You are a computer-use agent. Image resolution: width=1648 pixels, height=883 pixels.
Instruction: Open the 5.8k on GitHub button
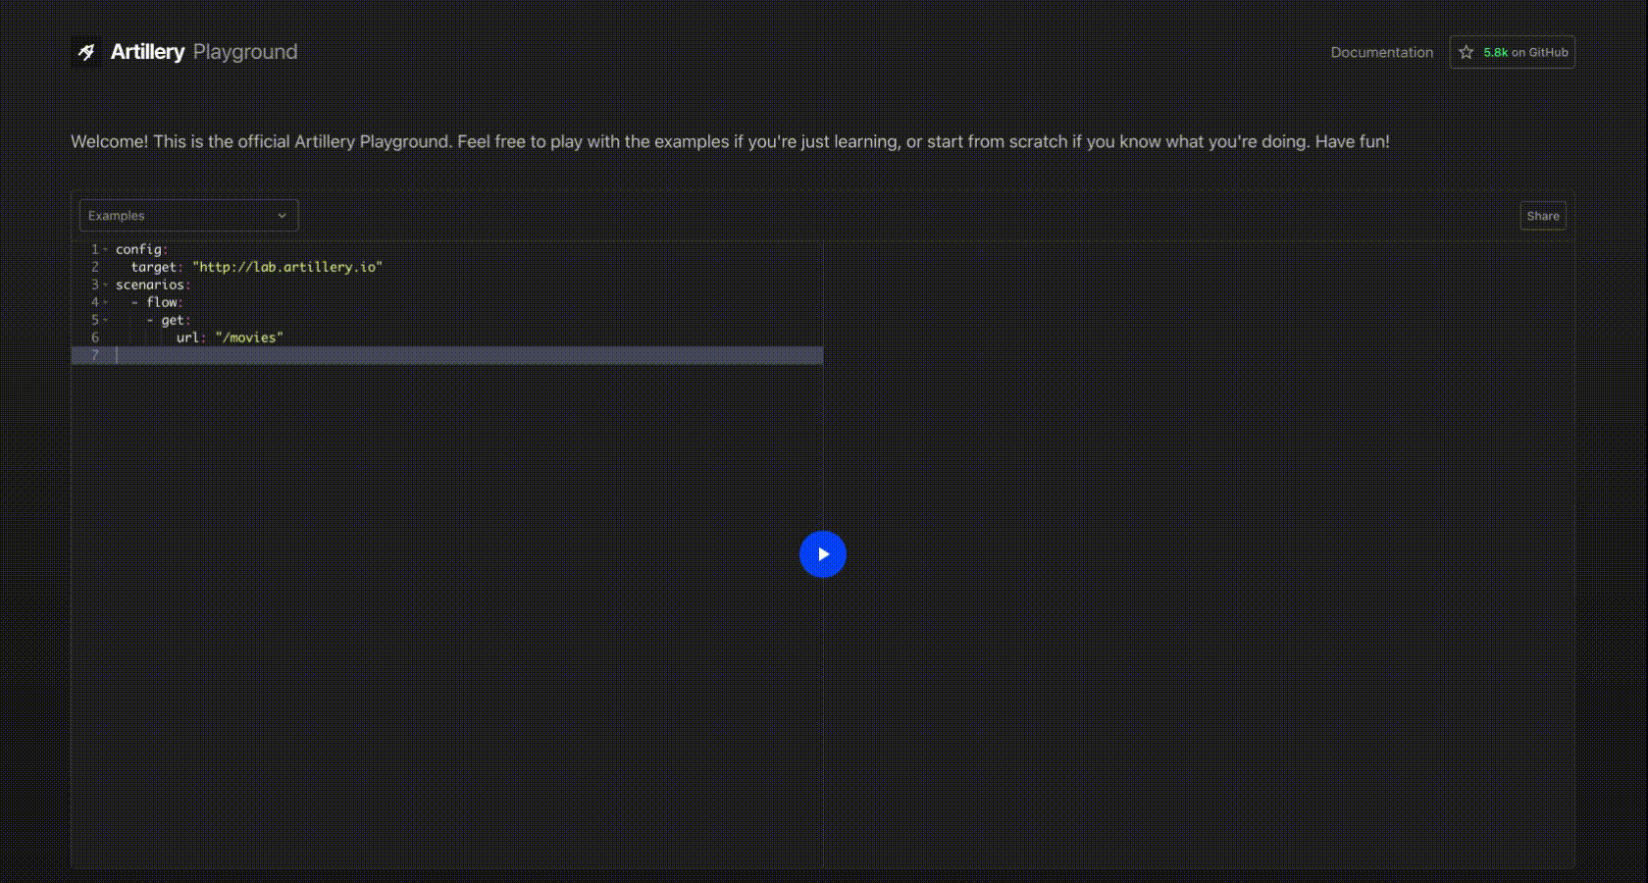(x=1512, y=52)
